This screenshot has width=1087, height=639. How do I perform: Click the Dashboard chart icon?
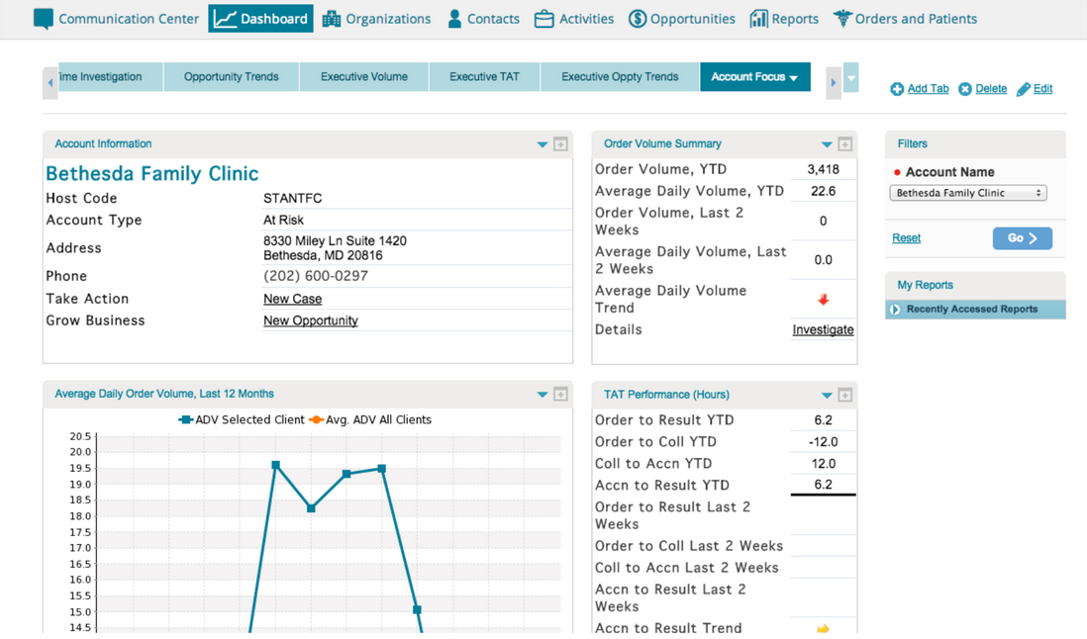225,19
